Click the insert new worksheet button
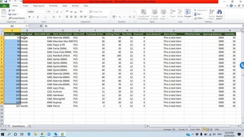 pyautogui.click(x=30, y=126)
